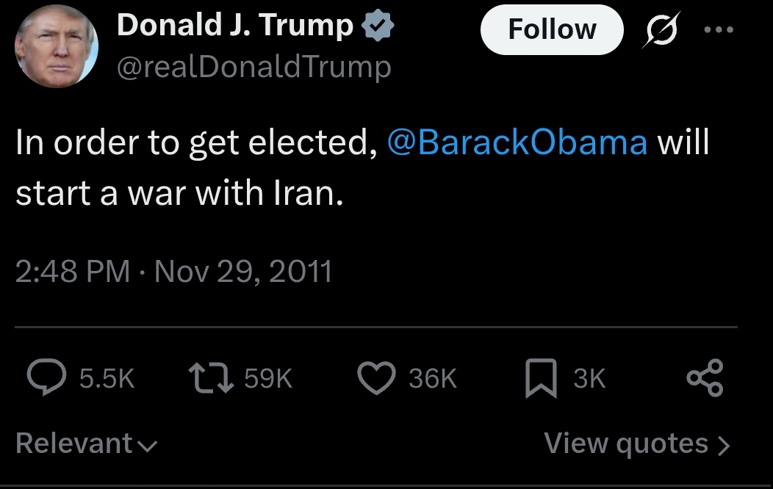Open the Donald J. Trump display name
Viewport: 773px width, 489px height.
click(x=235, y=26)
